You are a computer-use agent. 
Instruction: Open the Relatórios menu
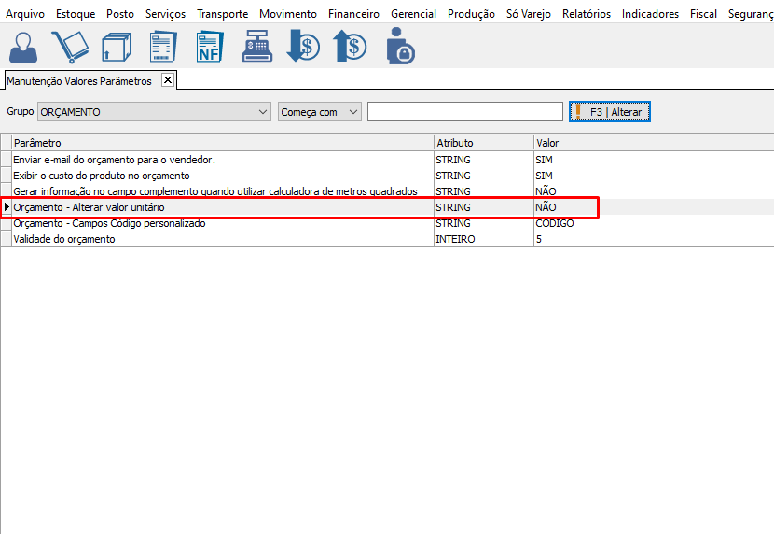586,14
